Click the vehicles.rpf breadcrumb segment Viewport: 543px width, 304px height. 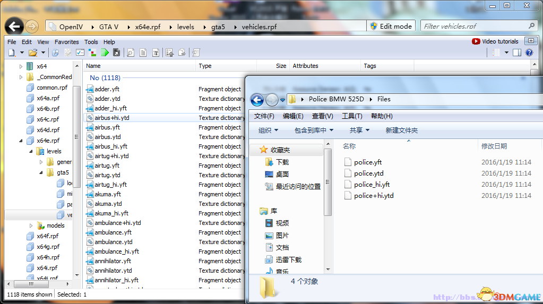coord(259,27)
